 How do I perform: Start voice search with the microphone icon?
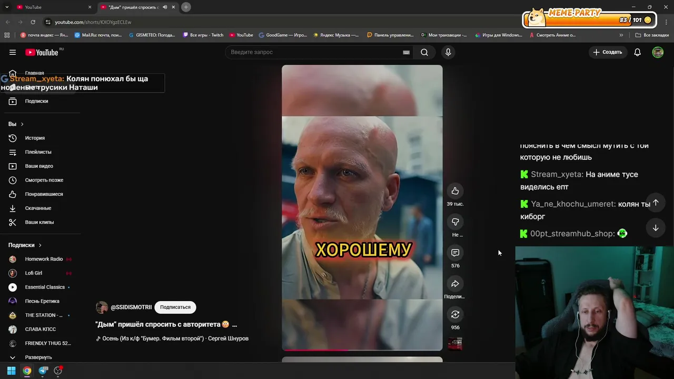[x=448, y=52]
